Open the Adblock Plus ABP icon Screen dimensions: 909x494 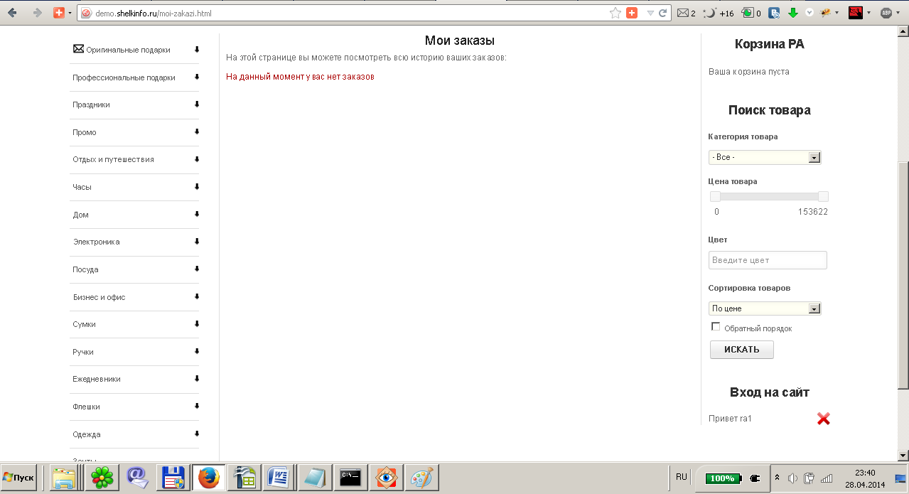886,13
